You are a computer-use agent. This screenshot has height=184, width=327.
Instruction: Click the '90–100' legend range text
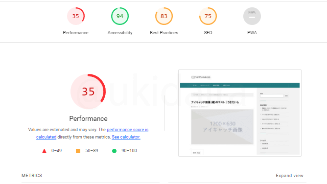pyautogui.click(x=129, y=151)
